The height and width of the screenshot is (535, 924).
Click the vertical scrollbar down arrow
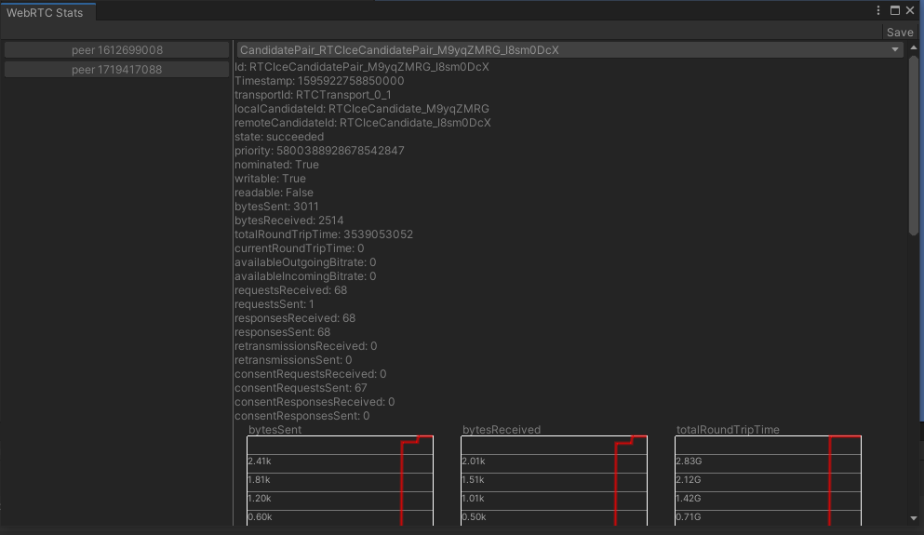(914, 518)
